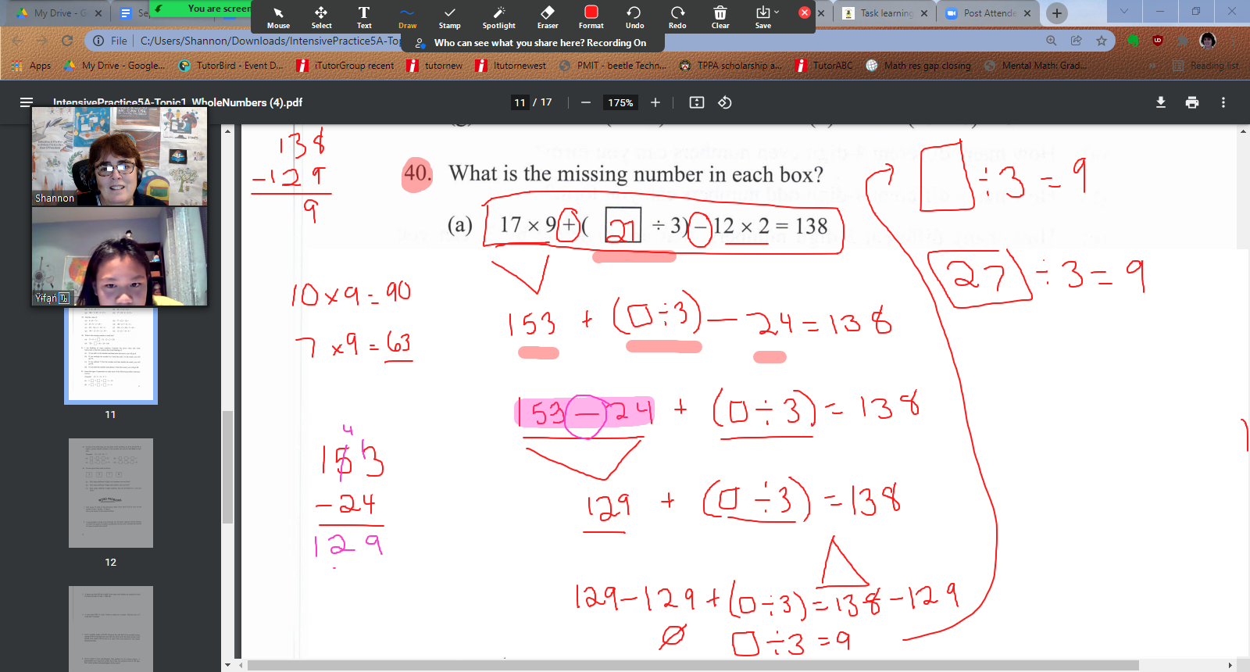The width and height of the screenshot is (1250, 672).
Task: Go back in browser history
Action: point(17,41)
